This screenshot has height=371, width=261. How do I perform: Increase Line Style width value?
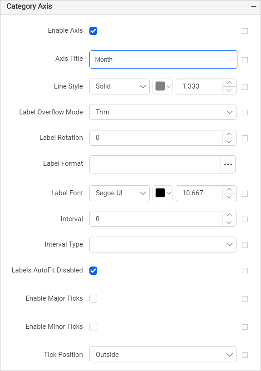(229, 83)
